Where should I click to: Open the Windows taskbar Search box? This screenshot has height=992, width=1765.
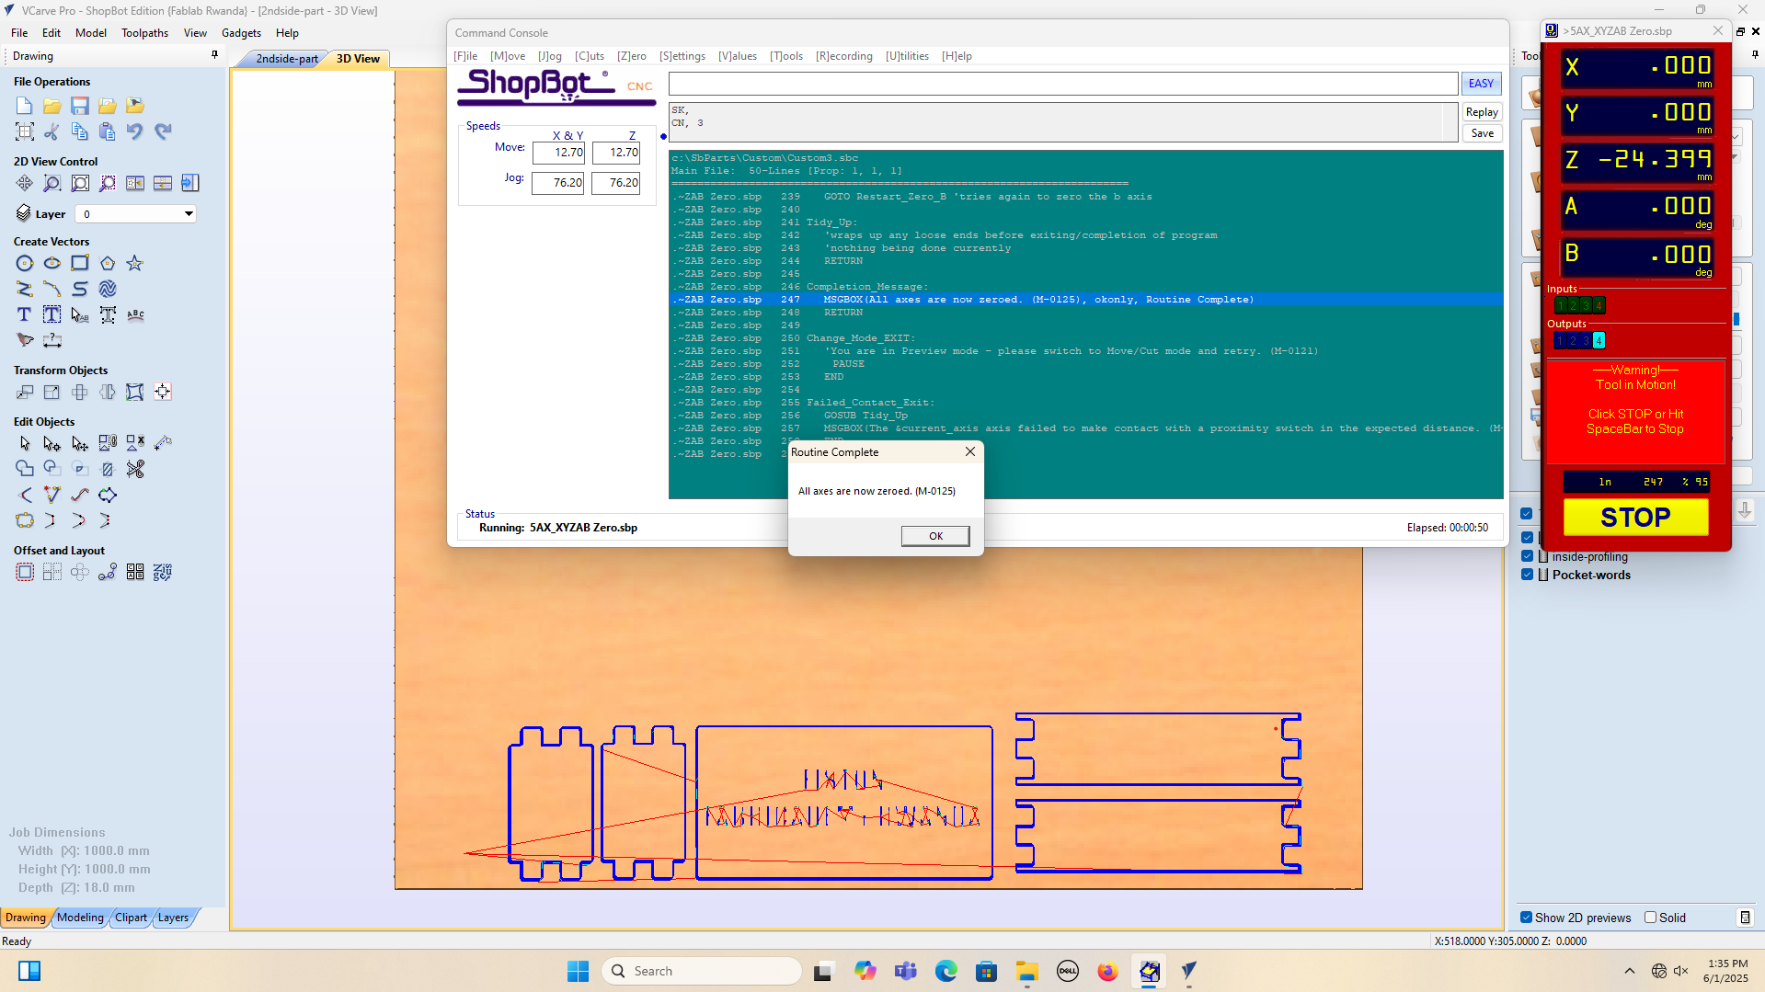(702, 971)
